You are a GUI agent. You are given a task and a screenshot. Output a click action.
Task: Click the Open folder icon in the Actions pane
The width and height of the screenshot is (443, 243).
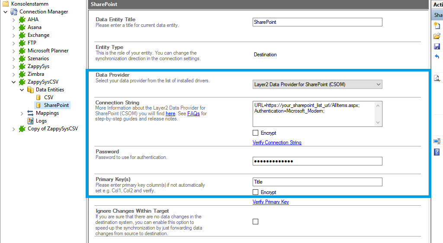tap(437, 36)
